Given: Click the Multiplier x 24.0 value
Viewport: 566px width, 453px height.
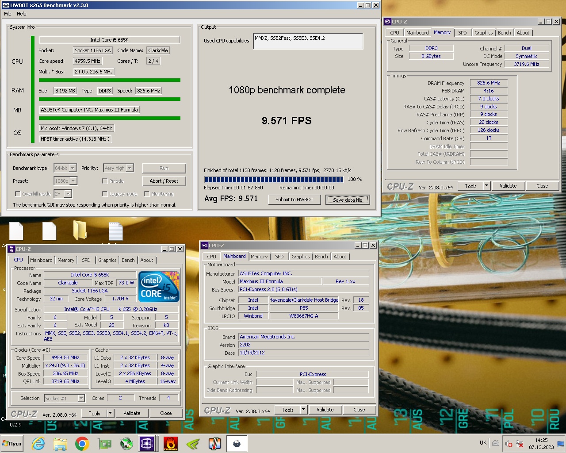Looking at the screenshot, I should (65, 365).
